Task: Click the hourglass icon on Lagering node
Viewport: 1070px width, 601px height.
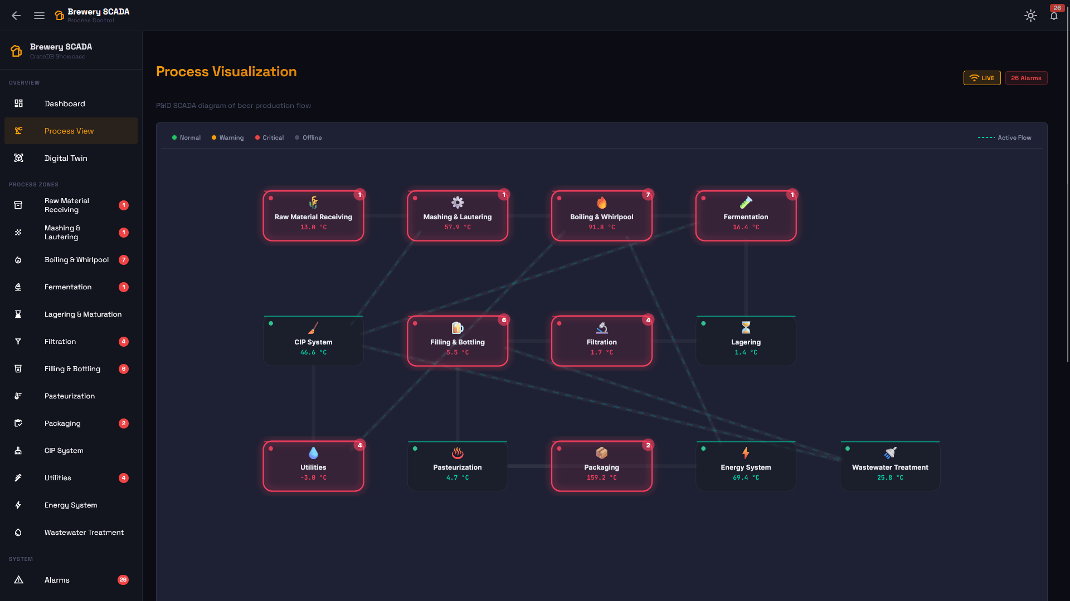Action: [746, 328]
